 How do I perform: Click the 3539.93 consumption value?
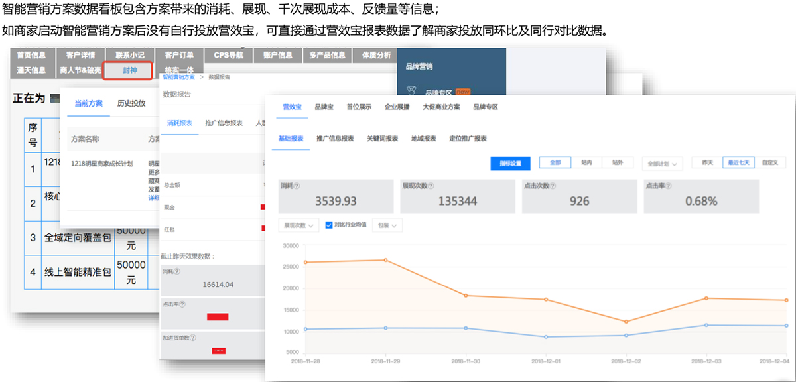coord(337,201)
